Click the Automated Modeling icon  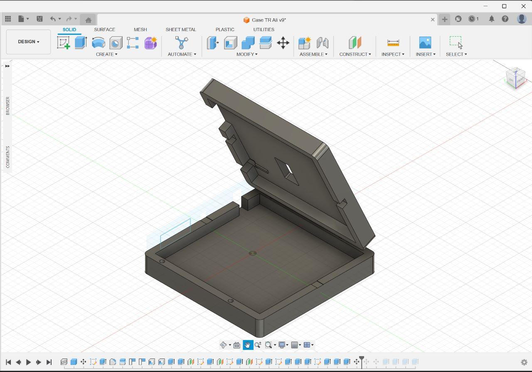(182, 42)
